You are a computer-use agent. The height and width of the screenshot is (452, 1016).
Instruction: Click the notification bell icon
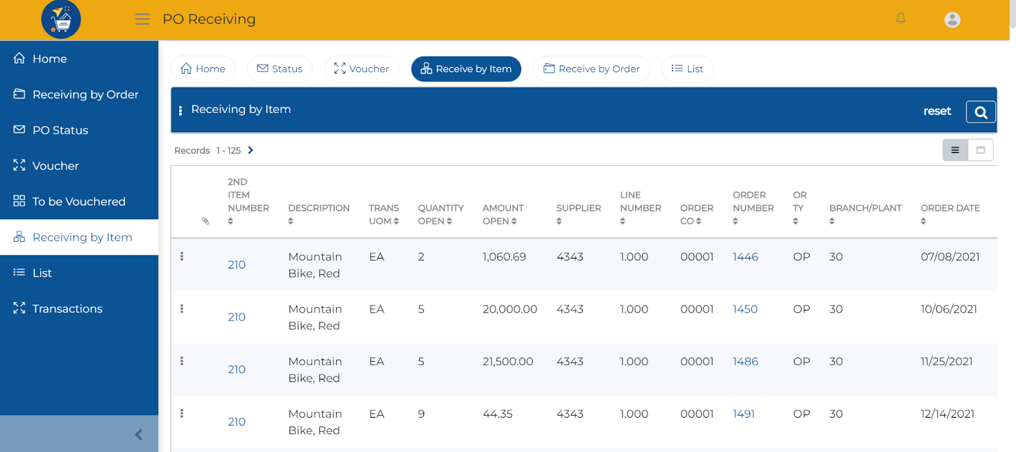pos(900,18)
